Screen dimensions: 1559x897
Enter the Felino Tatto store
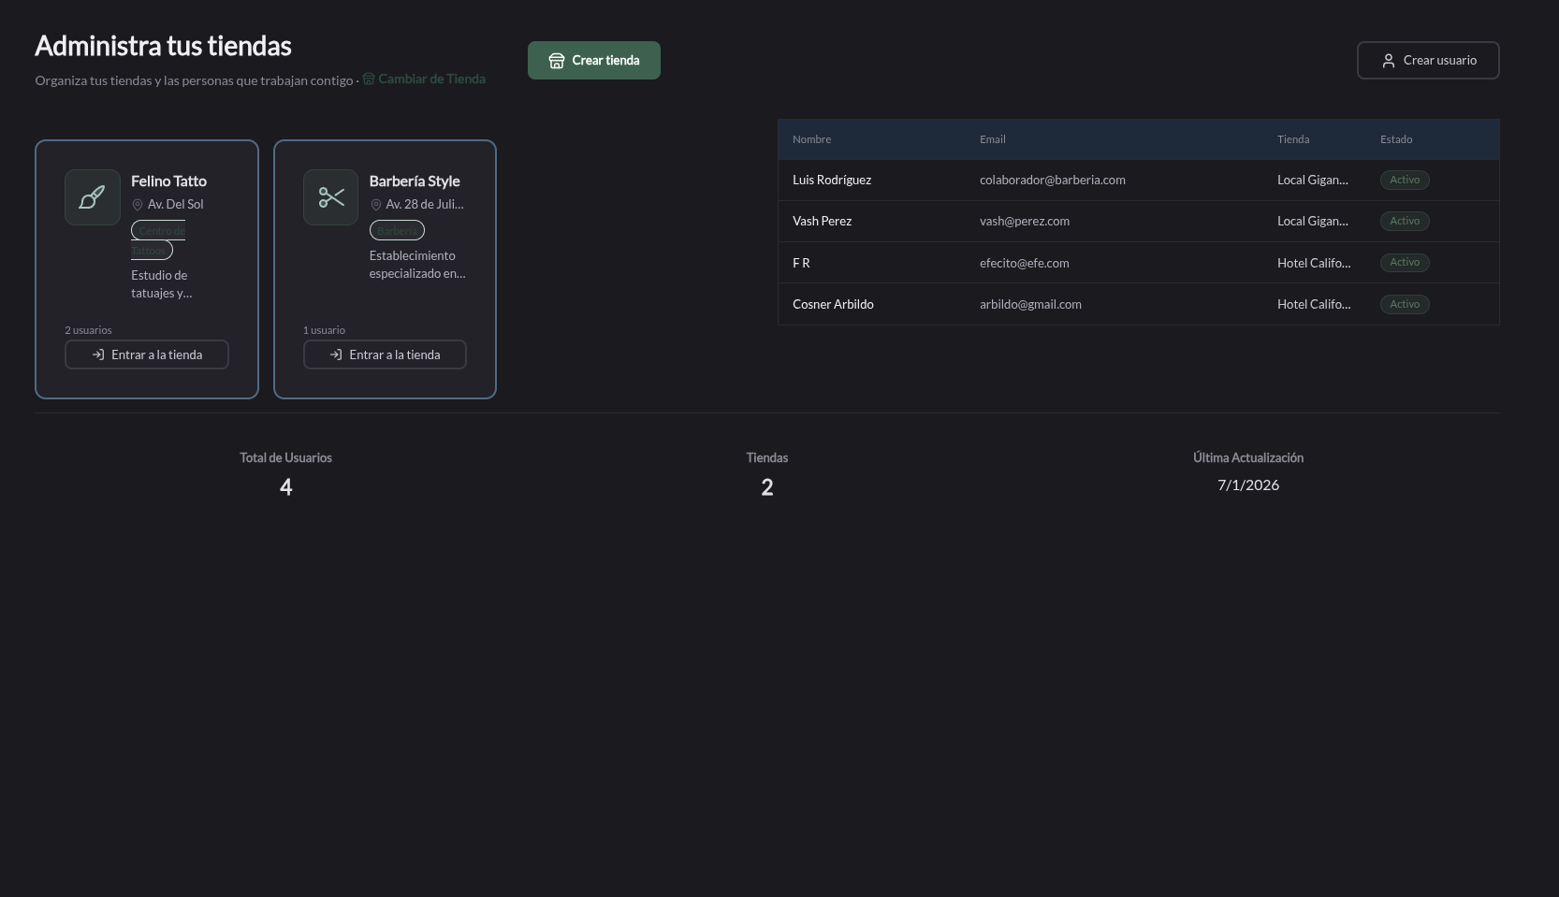(147, 354)
